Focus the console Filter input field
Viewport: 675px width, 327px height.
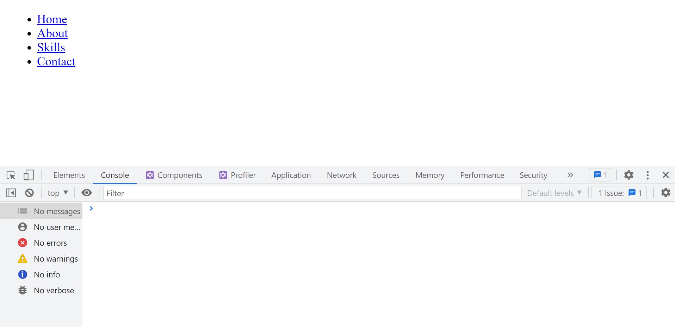pos(312,193)
